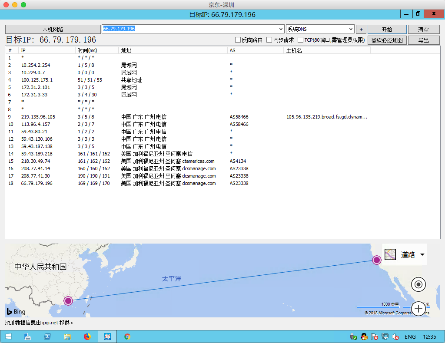Click the map locate-me target icon
445x343 pixels.
tap(418, 284)
